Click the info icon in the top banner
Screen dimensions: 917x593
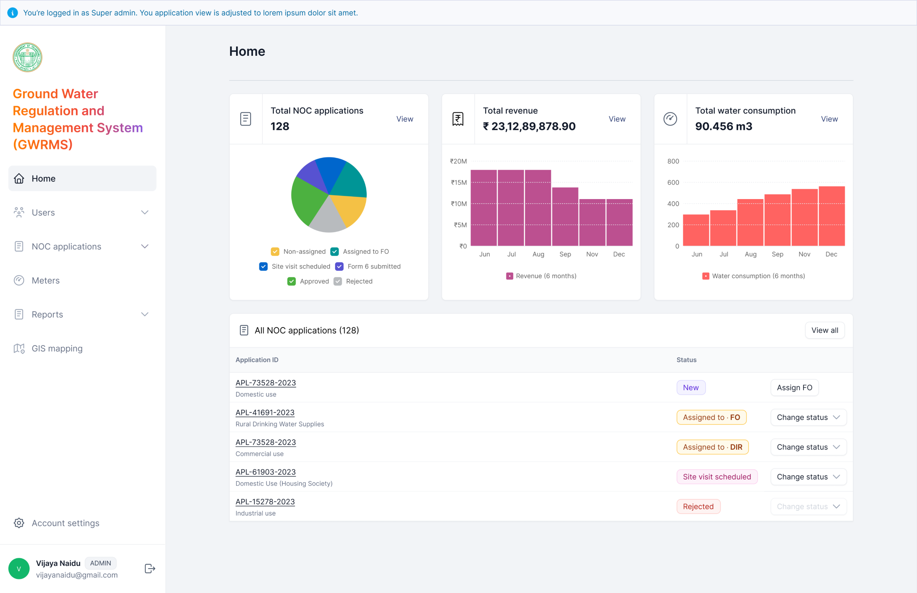pos(13,13)
